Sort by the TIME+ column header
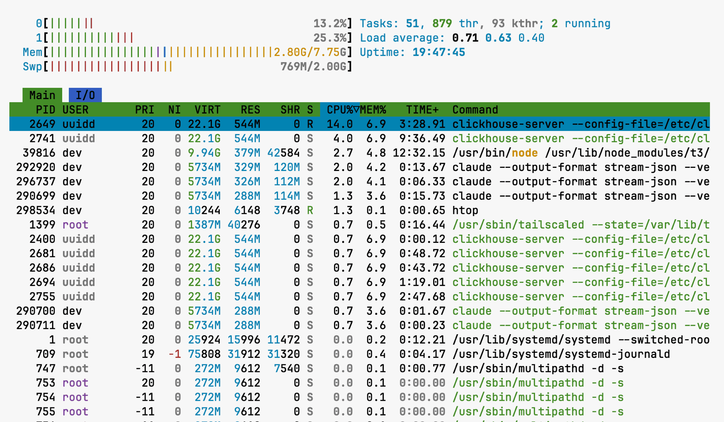This screenshot has height=422, width=724. [422, 110]
